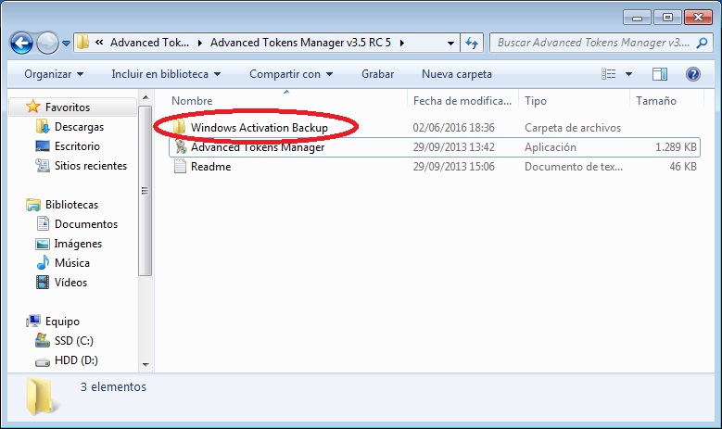This screenshot has width=722, height=429.
Task: Click the search box in Explorer
Action: 593,43
